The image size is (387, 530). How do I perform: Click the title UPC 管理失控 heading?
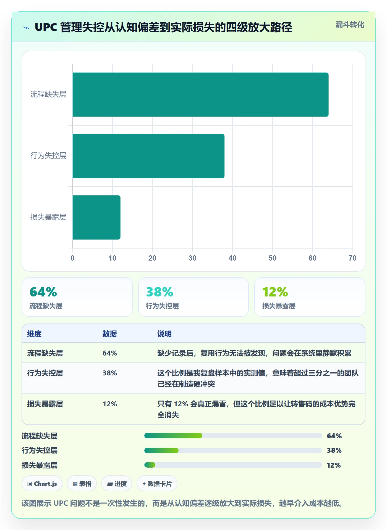click(x=163, y=27)
